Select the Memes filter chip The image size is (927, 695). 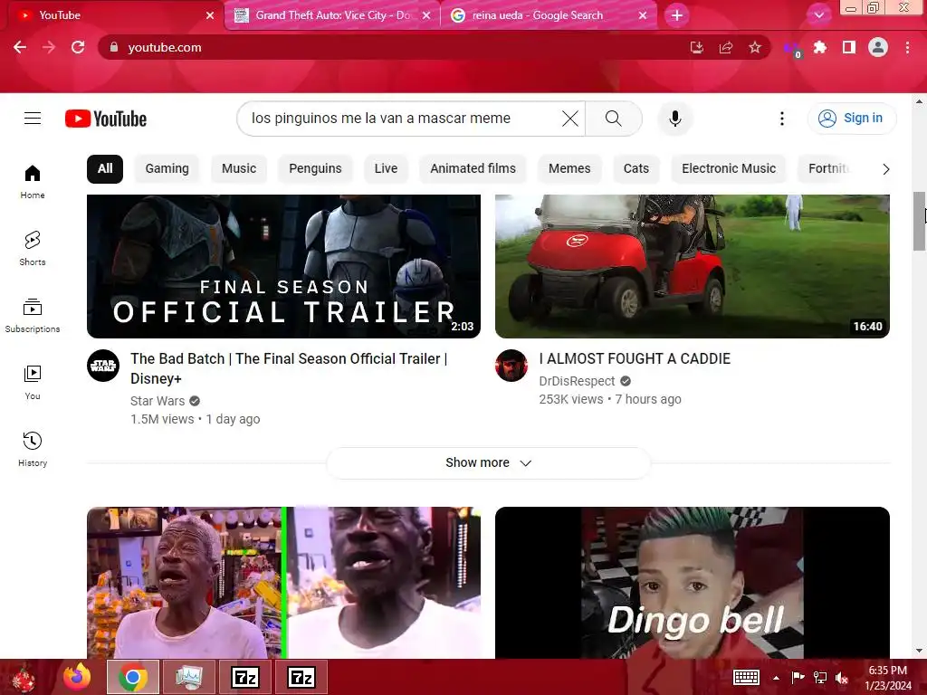[569, 168]
